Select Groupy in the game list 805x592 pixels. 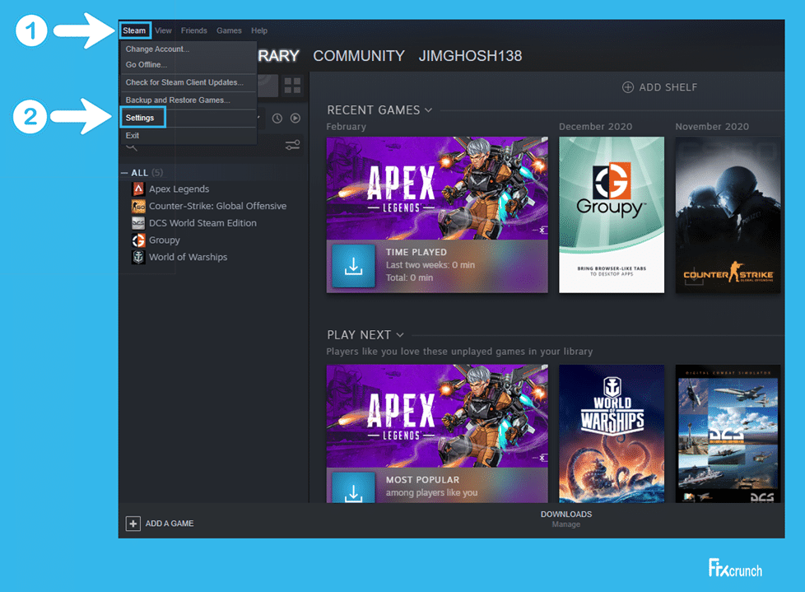[165, 240]
